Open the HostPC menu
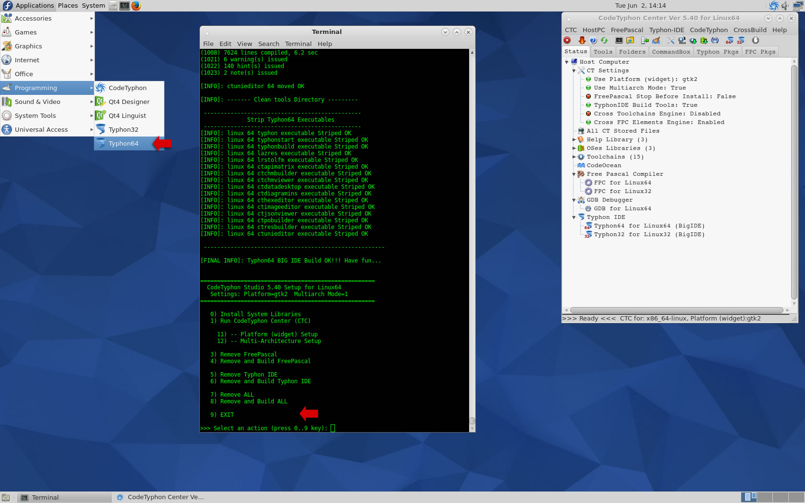805x503 pixels. [594, 30]
